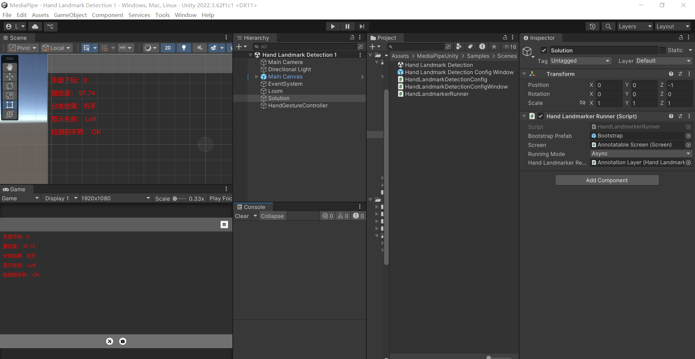
Task: Select the Rect tool
Action: point(10,105)
